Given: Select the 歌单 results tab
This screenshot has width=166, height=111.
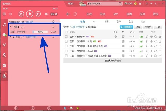Looking at the screenshot, I should 119,22.
